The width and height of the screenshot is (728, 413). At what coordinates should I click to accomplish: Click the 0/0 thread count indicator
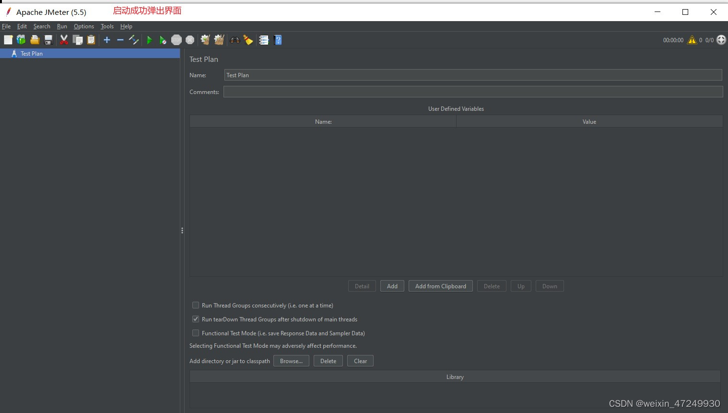tap(709, 40)
